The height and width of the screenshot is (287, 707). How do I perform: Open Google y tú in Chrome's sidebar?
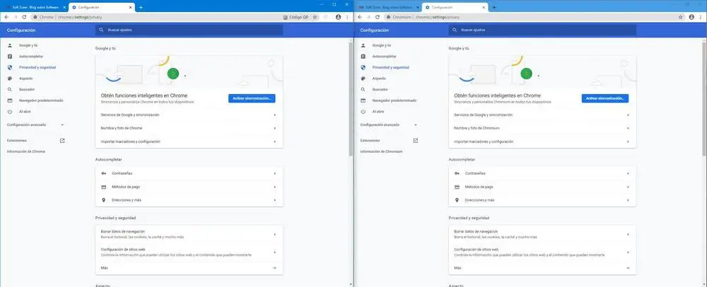[x=28, y=45]
